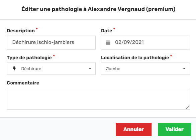196x140 pixels.
Task: Select the date value 02/09/2021
Action: pos(129,42)
